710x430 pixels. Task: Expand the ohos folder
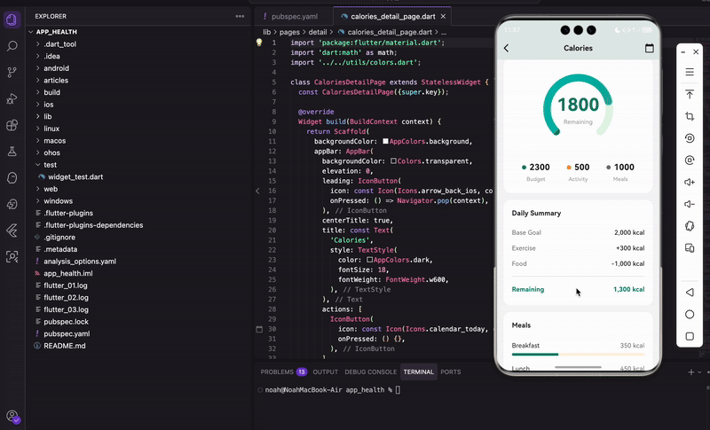point(38,152)
